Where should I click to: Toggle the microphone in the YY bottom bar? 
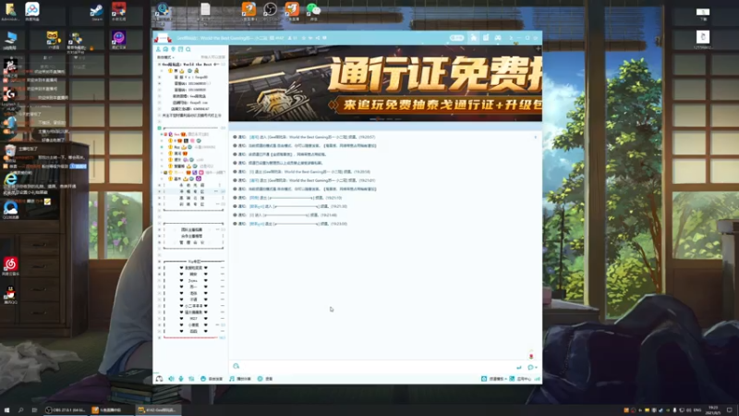pos(181,379)
